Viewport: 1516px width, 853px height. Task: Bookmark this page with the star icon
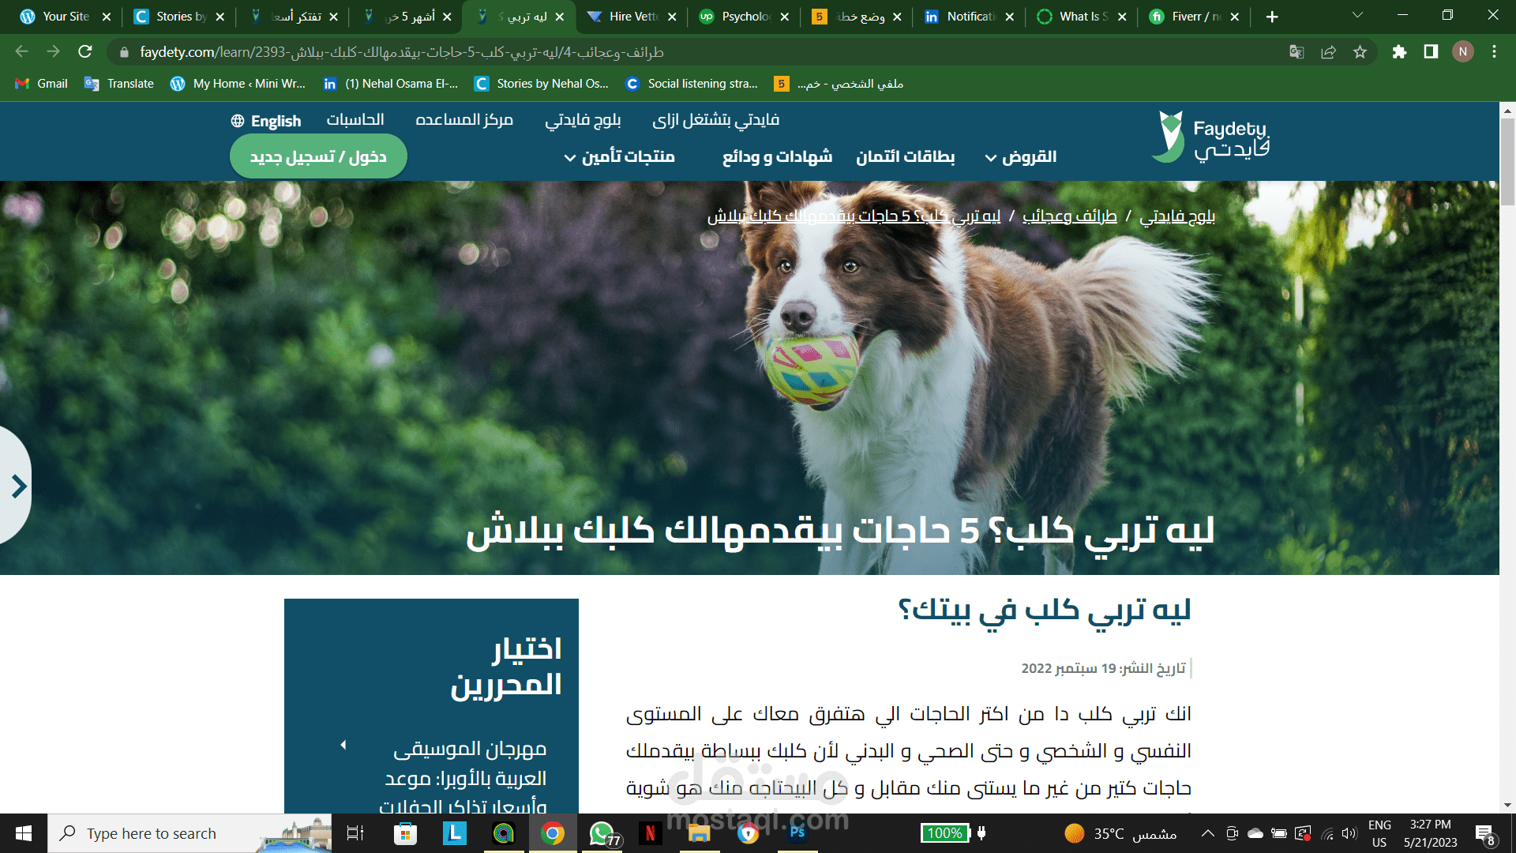point(1360,52)
